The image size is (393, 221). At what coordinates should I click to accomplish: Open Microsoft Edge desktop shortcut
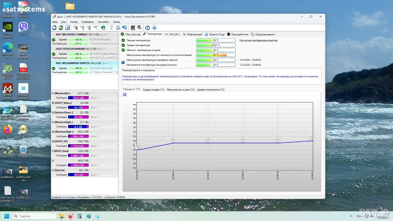coord(8,51)
